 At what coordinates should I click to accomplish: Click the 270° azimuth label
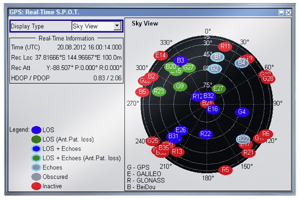tap(133, 103)
